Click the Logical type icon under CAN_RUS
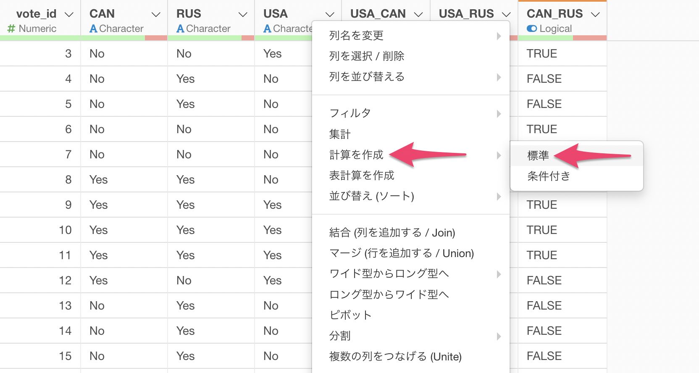This screenshot has width=699, height=373. click(x=532, y=29)
